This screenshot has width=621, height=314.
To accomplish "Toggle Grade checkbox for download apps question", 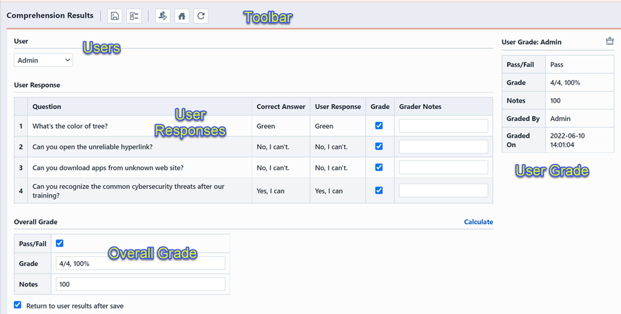I will click(379, 167).
